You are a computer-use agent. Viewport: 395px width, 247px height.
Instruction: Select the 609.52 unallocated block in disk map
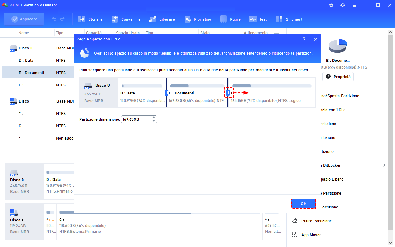272,222
